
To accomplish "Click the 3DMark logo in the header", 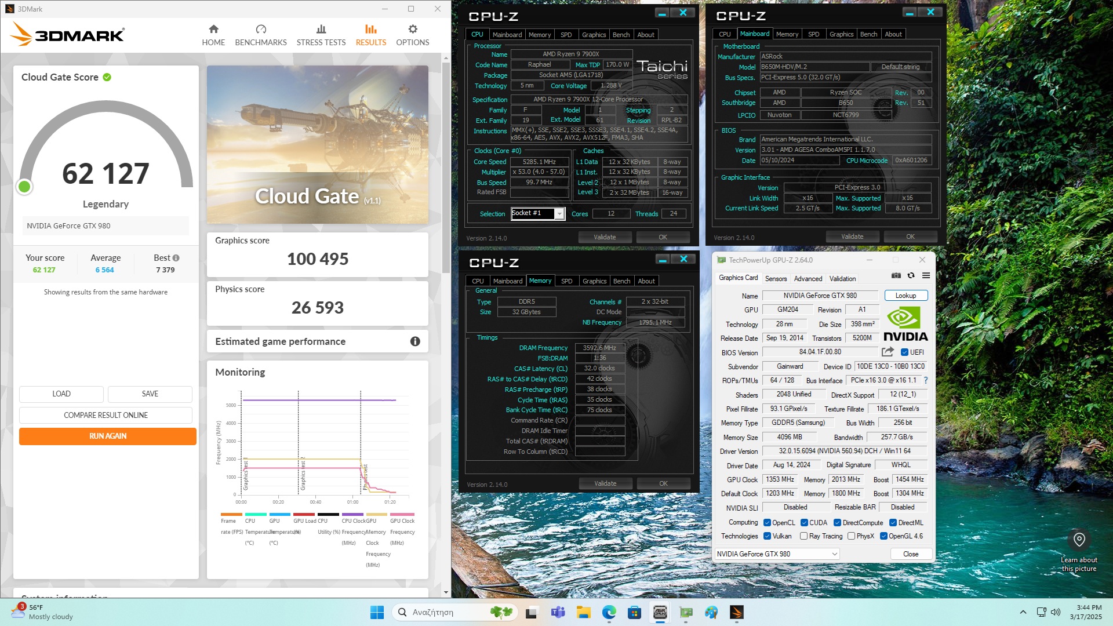I will click(x=67, y=34).
